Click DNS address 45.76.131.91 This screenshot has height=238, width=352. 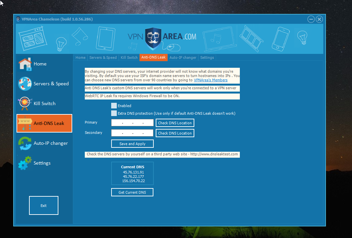pos(133,172)
